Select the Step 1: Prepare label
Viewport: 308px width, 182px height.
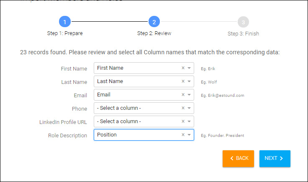(x=65, y=33)
